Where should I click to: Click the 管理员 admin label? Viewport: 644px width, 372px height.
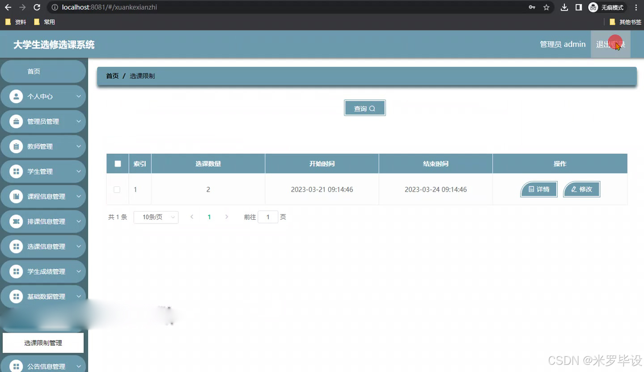[x=563, y=44]
